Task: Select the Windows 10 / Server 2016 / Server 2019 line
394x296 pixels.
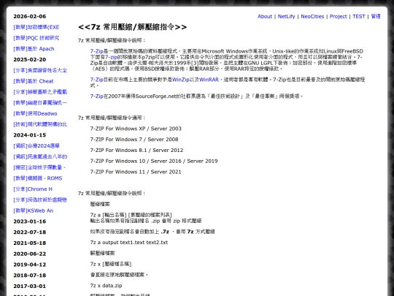Action: (x=154, y=161)
